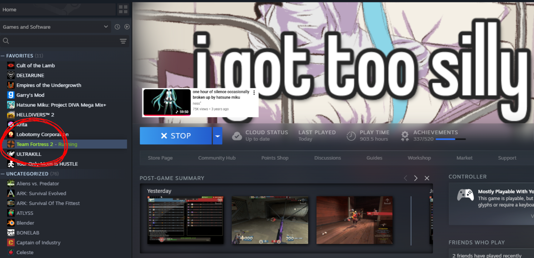
Task: Collapse the FAVORITES category
Action: (3, 56)
